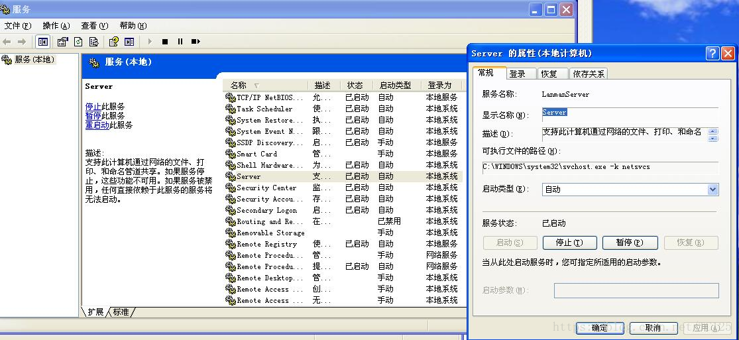The width and height of the screenshot is (739, 340).
Task: Click the executable path field
Action: 600,167
